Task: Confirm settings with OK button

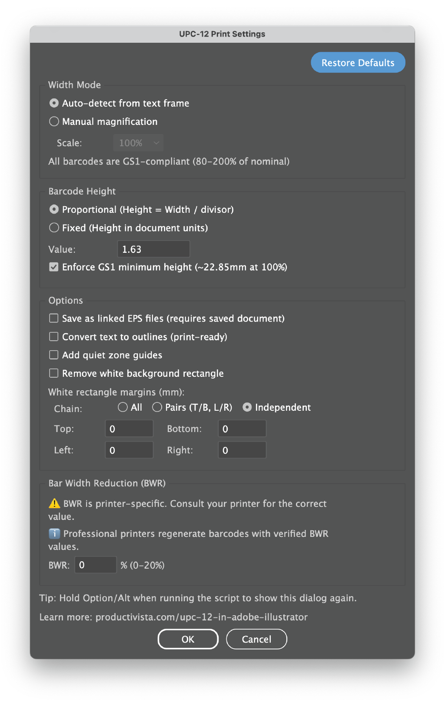Action: pyautogui.click(x=188, y=639)
